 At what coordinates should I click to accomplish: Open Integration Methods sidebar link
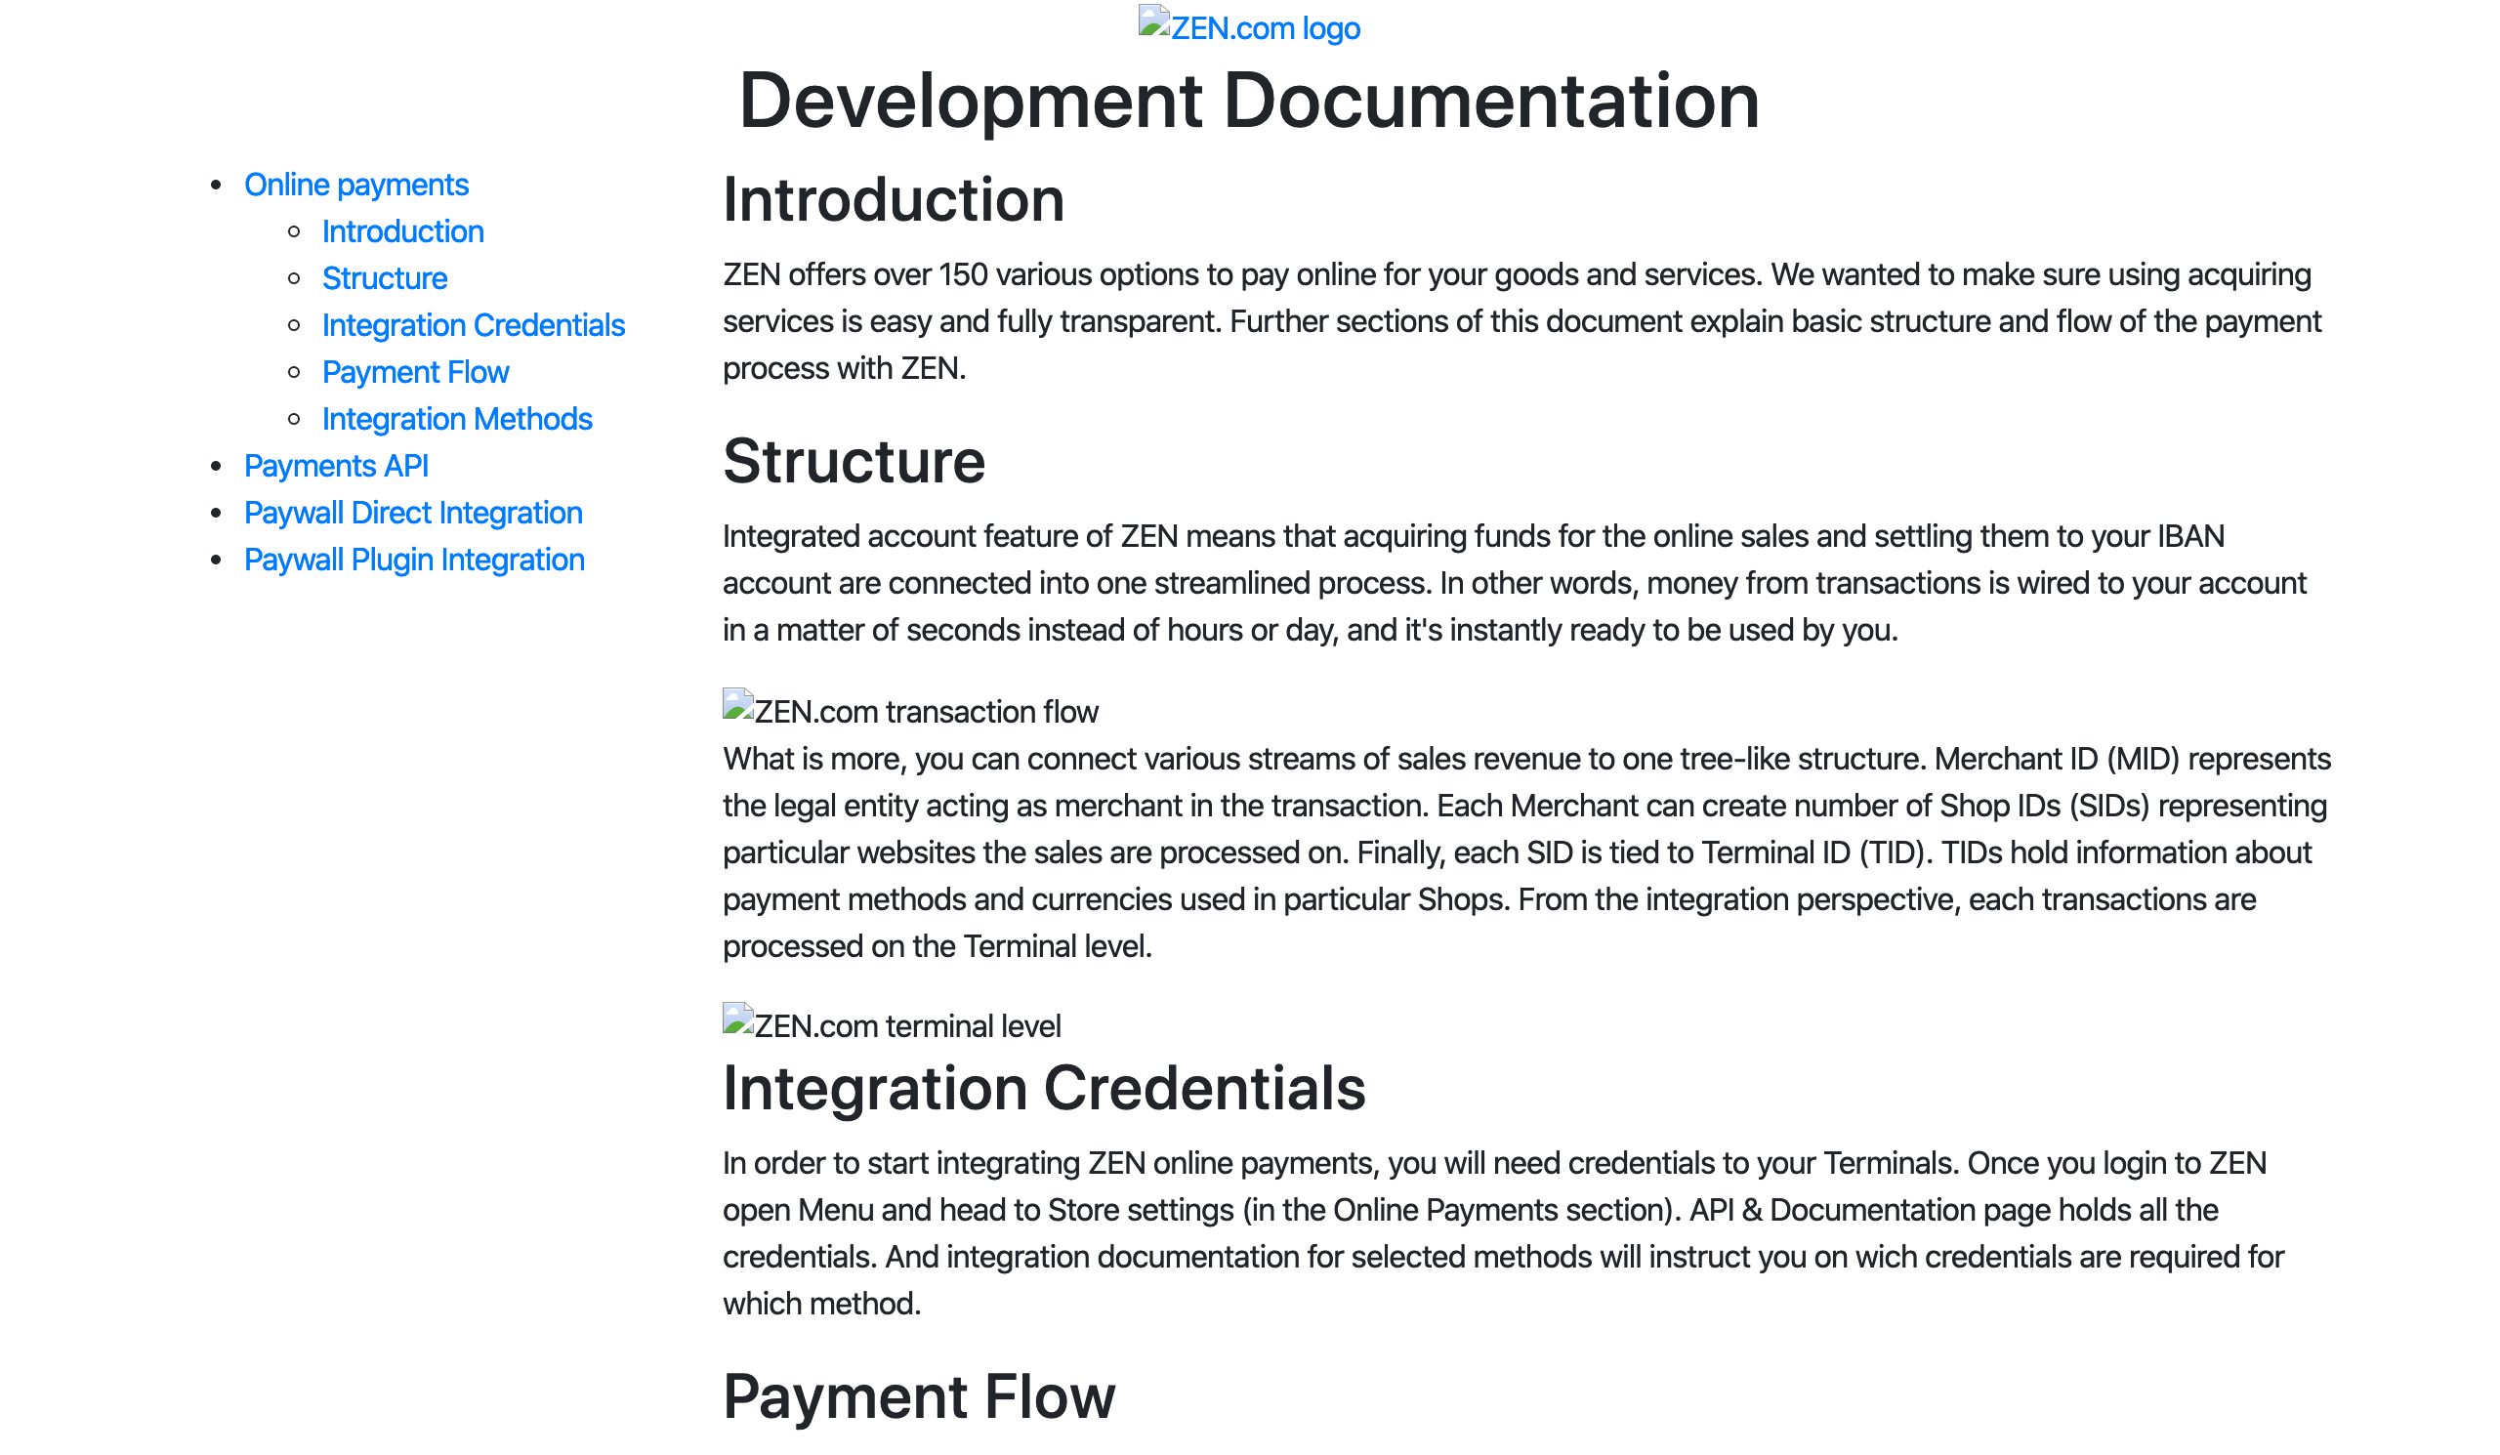tap(457, 419)
